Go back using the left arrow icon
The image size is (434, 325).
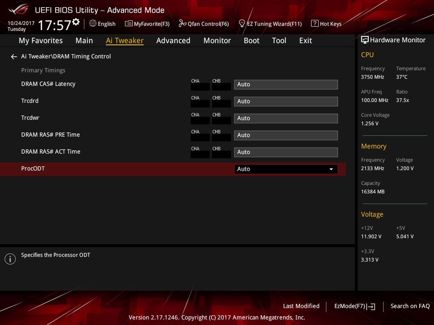[14, 57]
